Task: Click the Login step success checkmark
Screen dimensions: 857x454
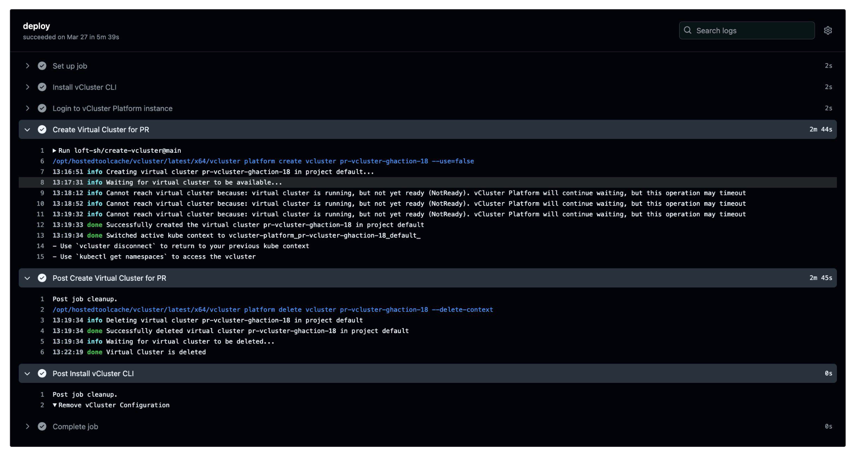Action: [42, 108]
